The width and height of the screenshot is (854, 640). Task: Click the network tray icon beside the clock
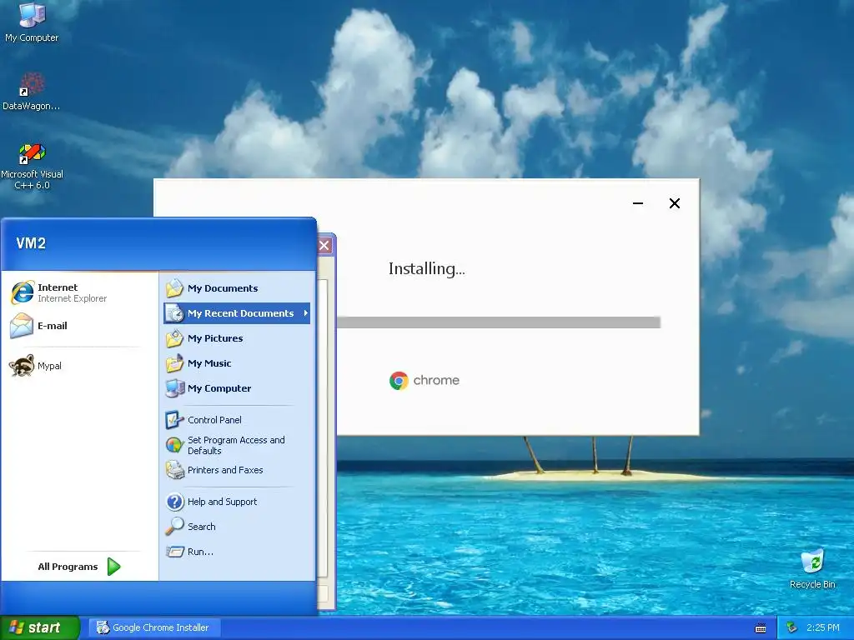792,627
